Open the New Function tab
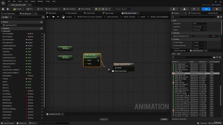 point(71,13)
